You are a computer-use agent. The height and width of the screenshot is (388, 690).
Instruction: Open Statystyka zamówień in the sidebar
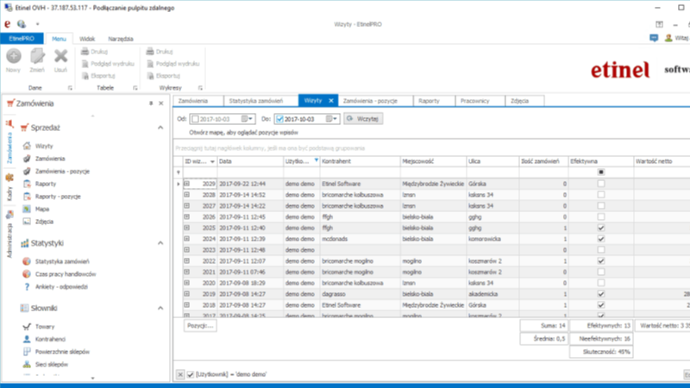click(60, 261)
